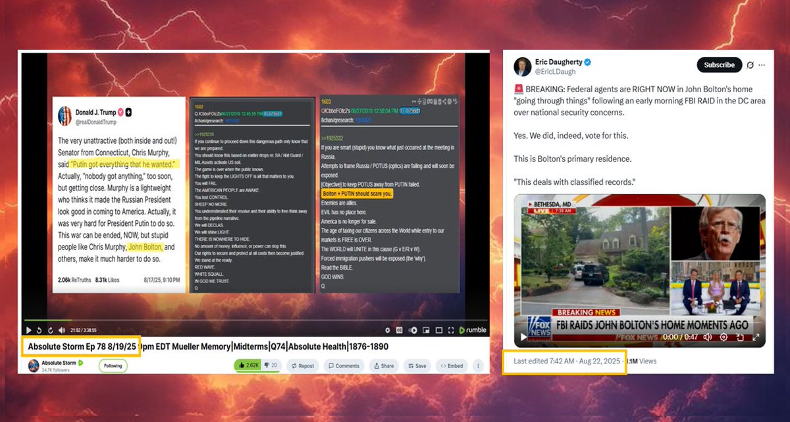
Task: Enable picture-in-picture in Rumble player
Action: (426, 330)
